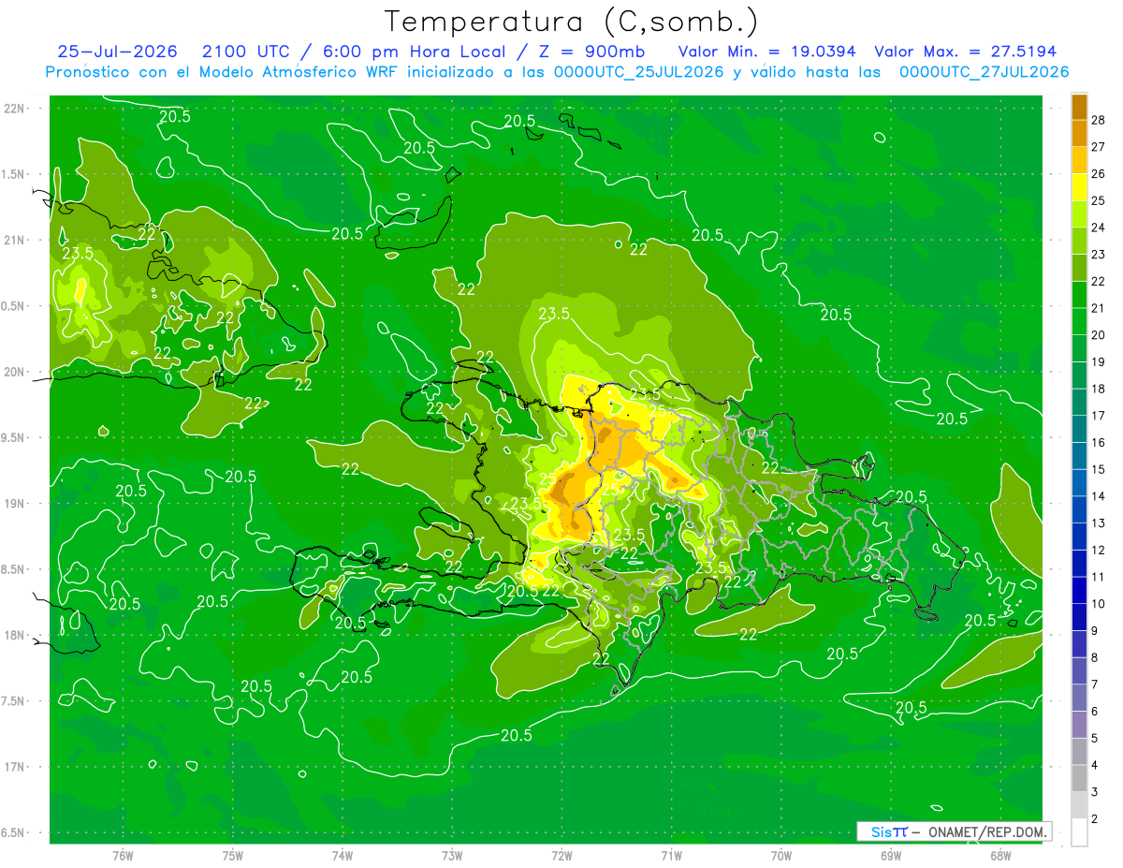Click the legend value 3 on the color scale

(x=1096, y=793)
